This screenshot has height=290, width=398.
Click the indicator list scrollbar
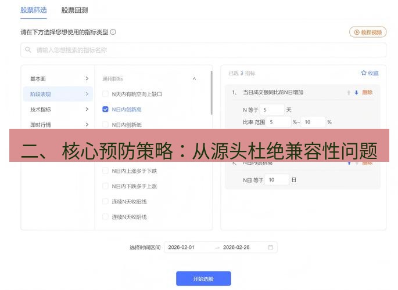click(211, 93)
